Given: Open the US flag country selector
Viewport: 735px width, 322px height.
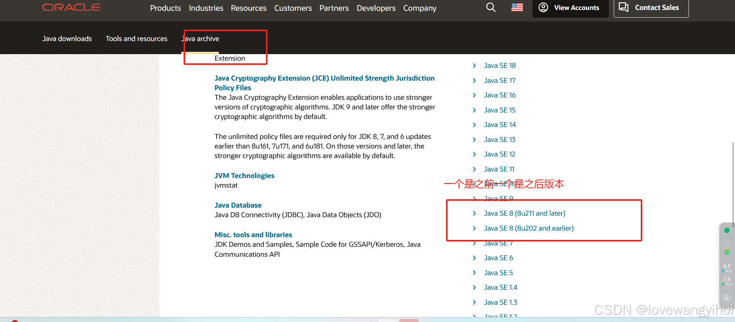Looking at the screenshot, I should pyautogui.click(x=517, y=7).
